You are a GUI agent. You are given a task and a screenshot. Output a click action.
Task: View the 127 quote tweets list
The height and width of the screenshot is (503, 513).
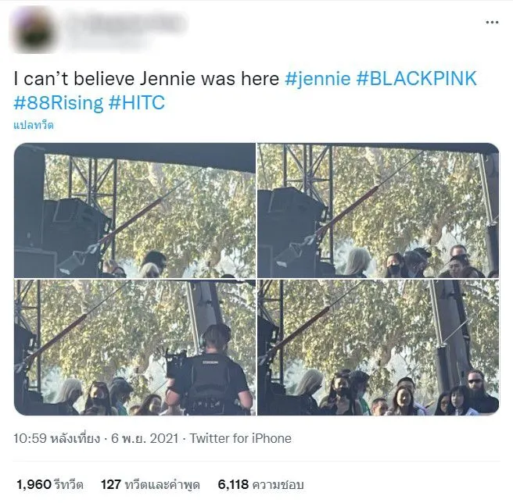tap(150, 484)
